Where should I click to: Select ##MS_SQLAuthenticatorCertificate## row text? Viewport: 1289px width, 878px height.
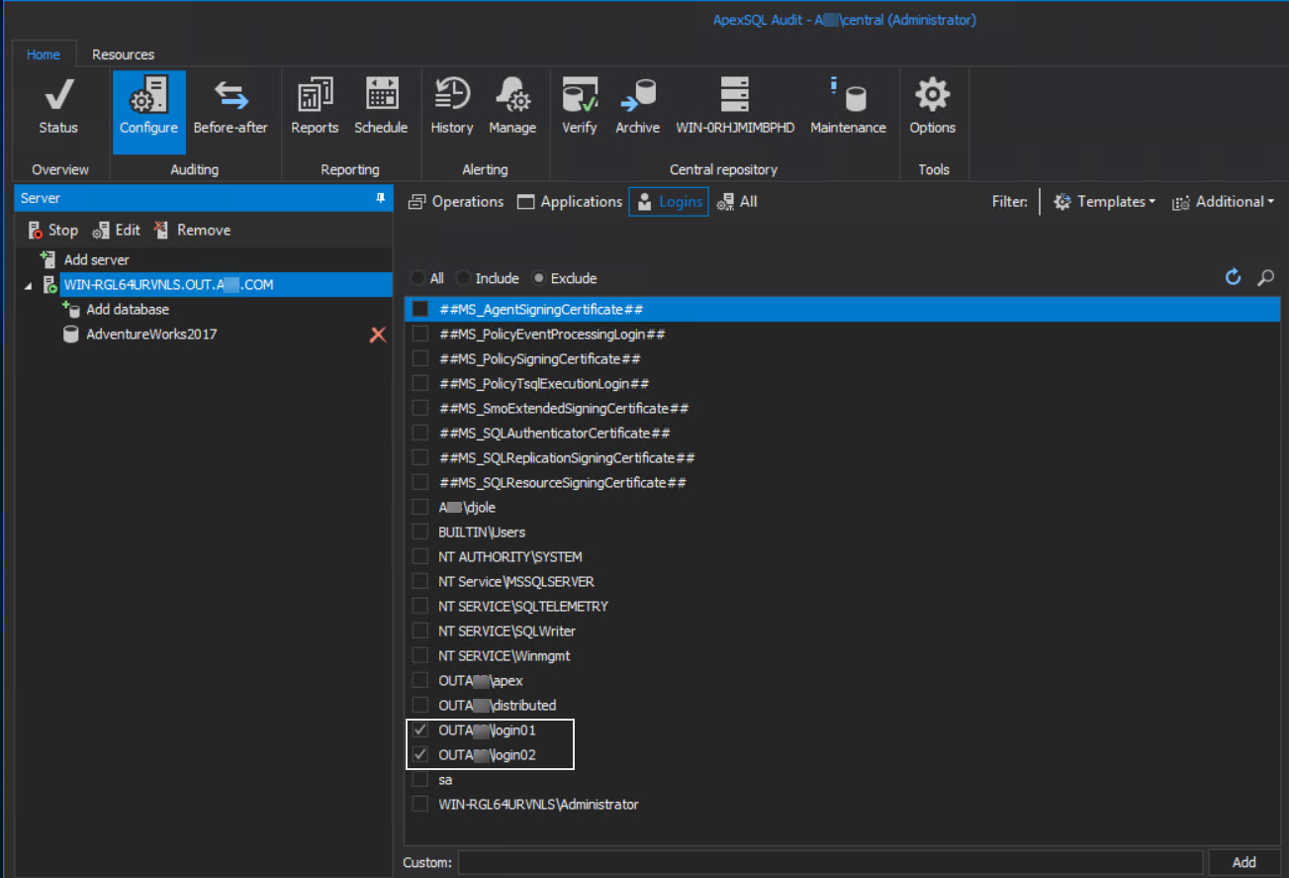pyautogui.click(x=555, y=433)
